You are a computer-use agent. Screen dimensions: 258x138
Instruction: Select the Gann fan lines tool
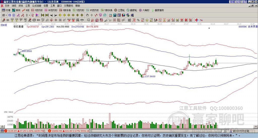pyautogui.click(x=93, y=20)
